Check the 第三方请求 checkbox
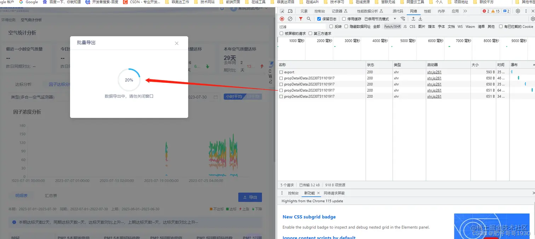The height and width of the screenshot is (239, 535). point(310,34)
